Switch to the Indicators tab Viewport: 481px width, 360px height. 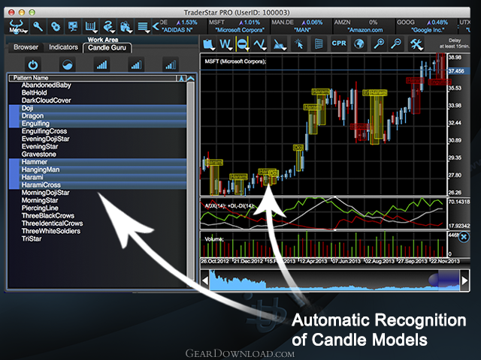pyautogui.click(x=63, y=47)
